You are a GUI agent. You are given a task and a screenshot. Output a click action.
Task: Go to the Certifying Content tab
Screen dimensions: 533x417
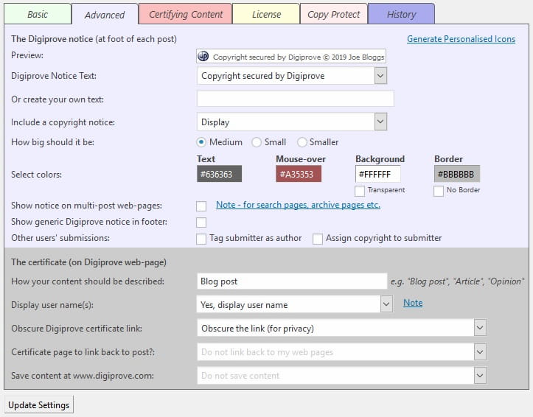pyautogui.click(x=186, y=14)
